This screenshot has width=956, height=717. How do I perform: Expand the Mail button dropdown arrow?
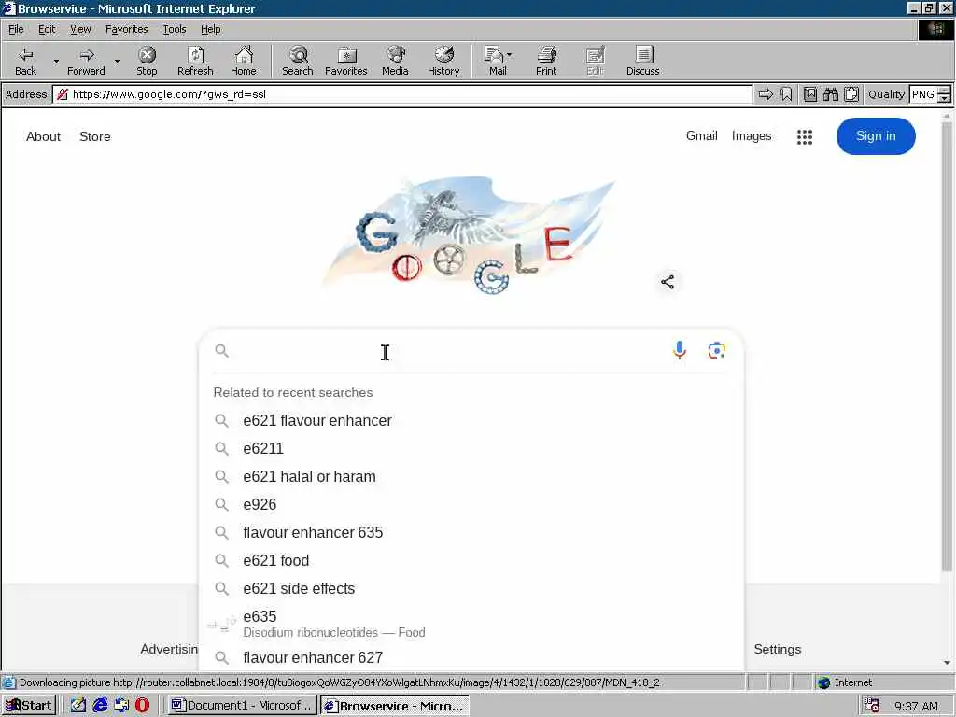point(510,55)
